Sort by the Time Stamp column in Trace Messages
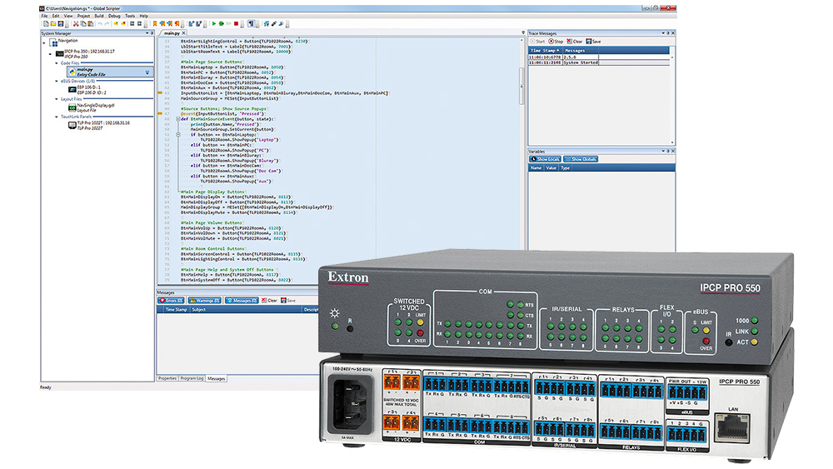Viewport: 833px width, 469px height. (x=545, y=51)
